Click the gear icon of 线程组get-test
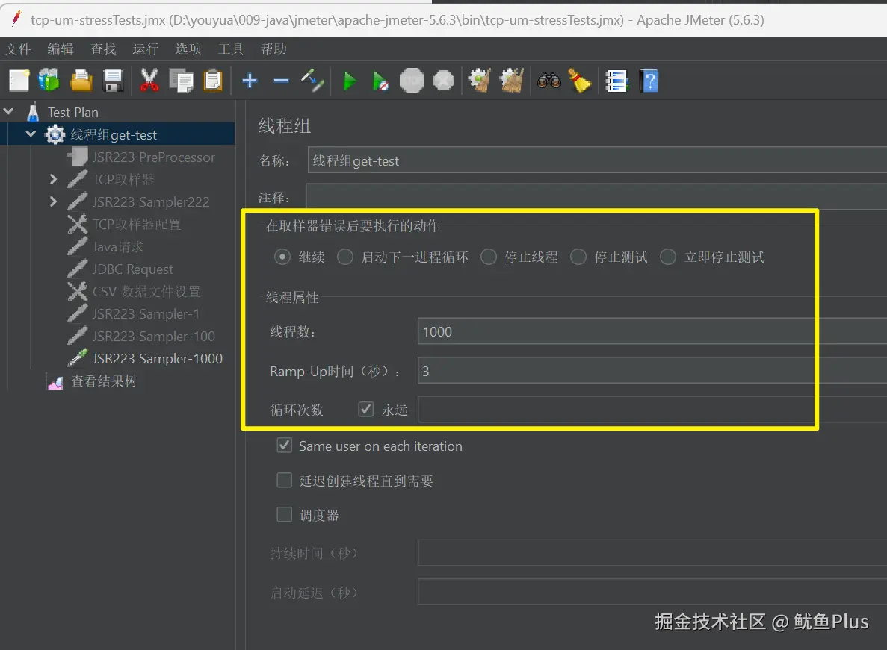The height and width of the screenshot is (650, 887). (55, 135)
